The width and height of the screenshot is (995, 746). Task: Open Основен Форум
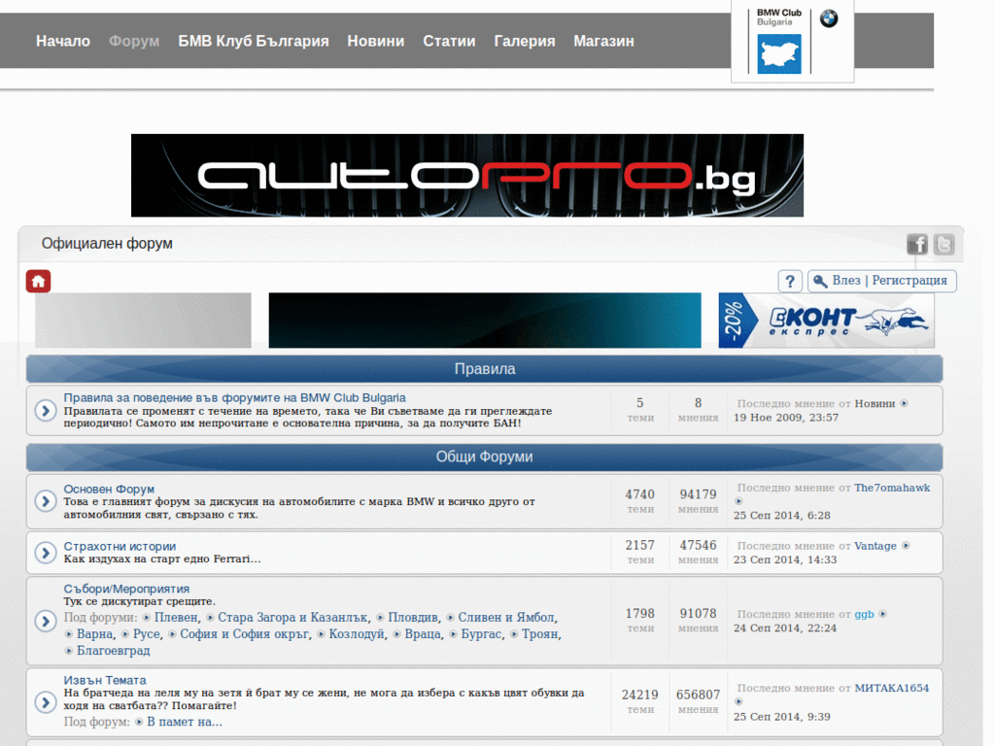coord(109,490)
